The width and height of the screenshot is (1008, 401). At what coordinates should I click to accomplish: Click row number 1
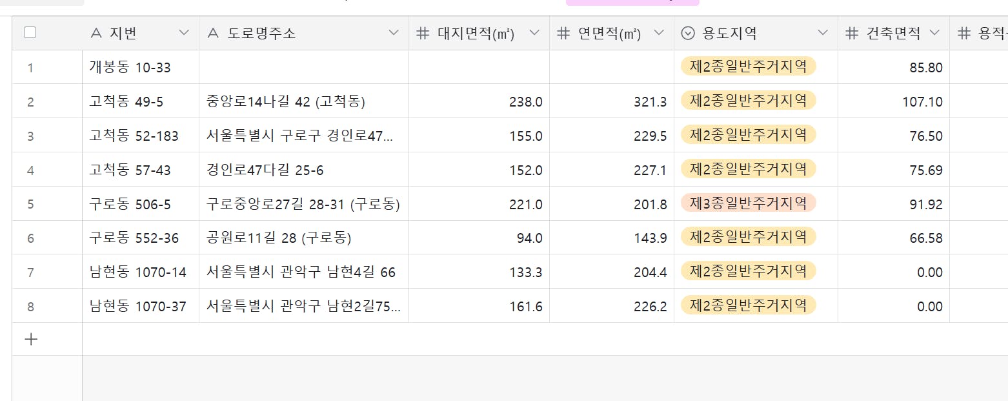click(30, 67)
